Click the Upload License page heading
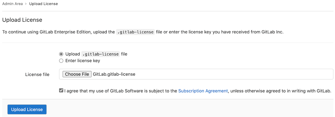 click(22, 20)
